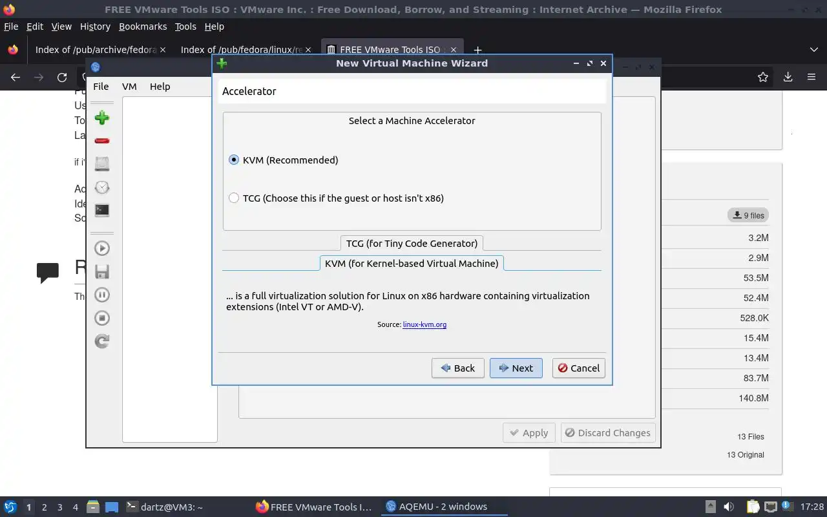Open Firefox History menu
The image size is (827, 517).
pyautogui.click(x=95, y=26)
